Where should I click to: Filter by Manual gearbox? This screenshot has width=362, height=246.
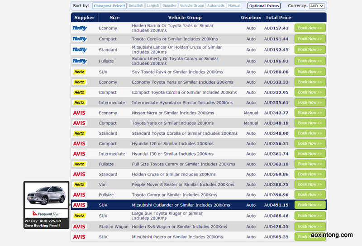pos(234,6)
